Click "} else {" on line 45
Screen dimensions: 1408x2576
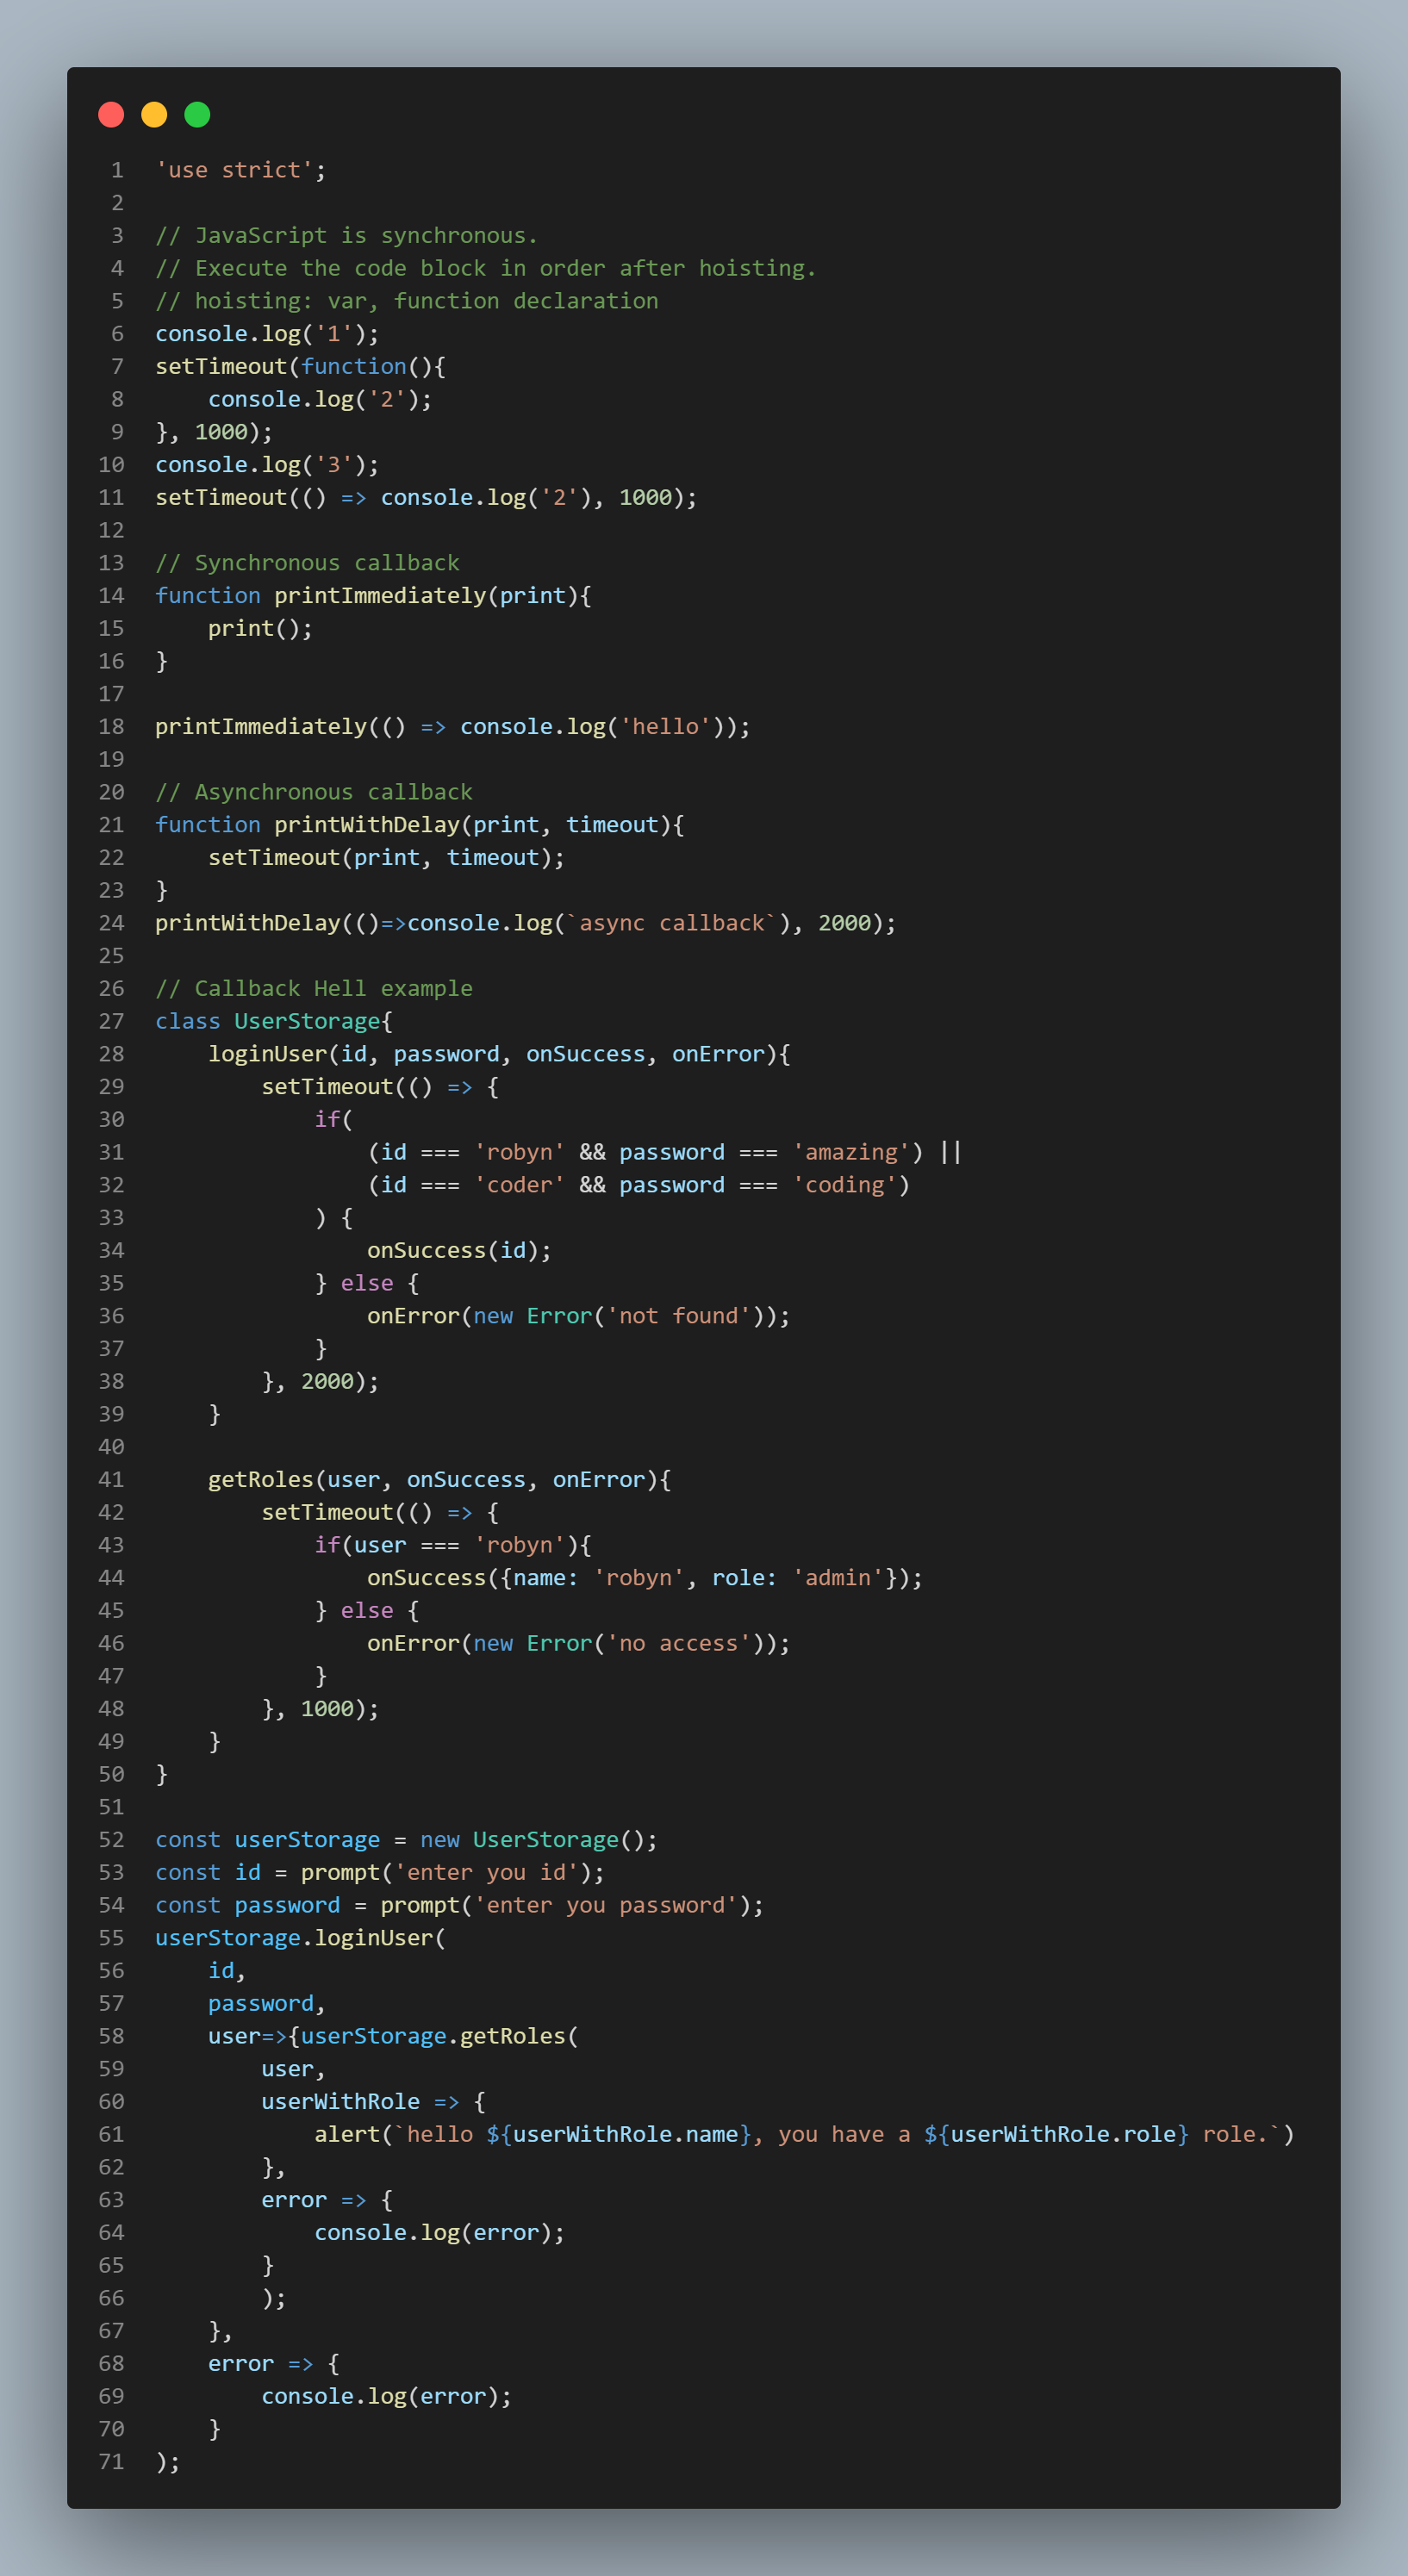366,1611
